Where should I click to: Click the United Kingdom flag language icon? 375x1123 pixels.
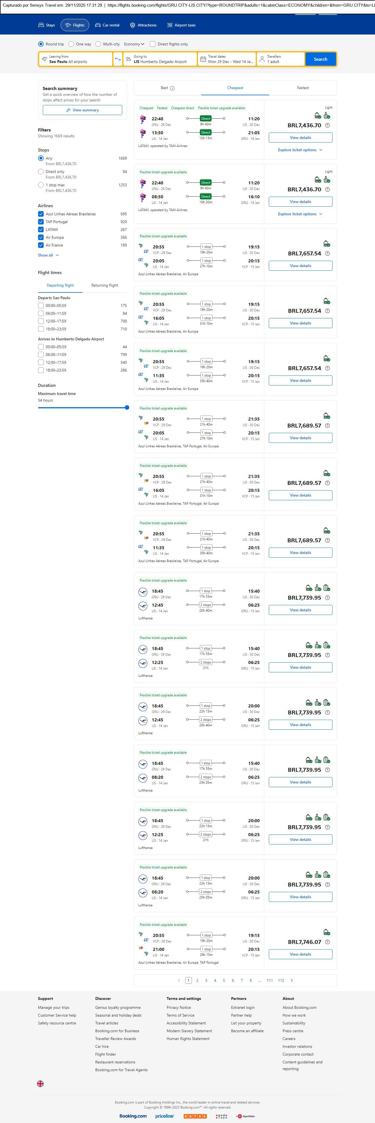tap(41, 1083)
